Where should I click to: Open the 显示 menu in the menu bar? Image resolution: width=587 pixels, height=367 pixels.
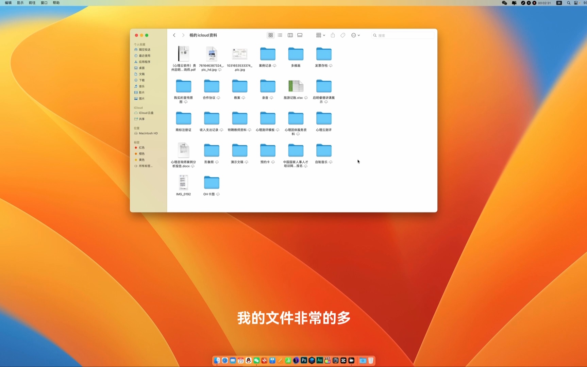coord(20,3)
